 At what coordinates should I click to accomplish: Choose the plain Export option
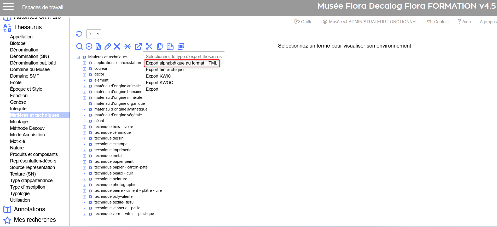[x=152, y=89]
